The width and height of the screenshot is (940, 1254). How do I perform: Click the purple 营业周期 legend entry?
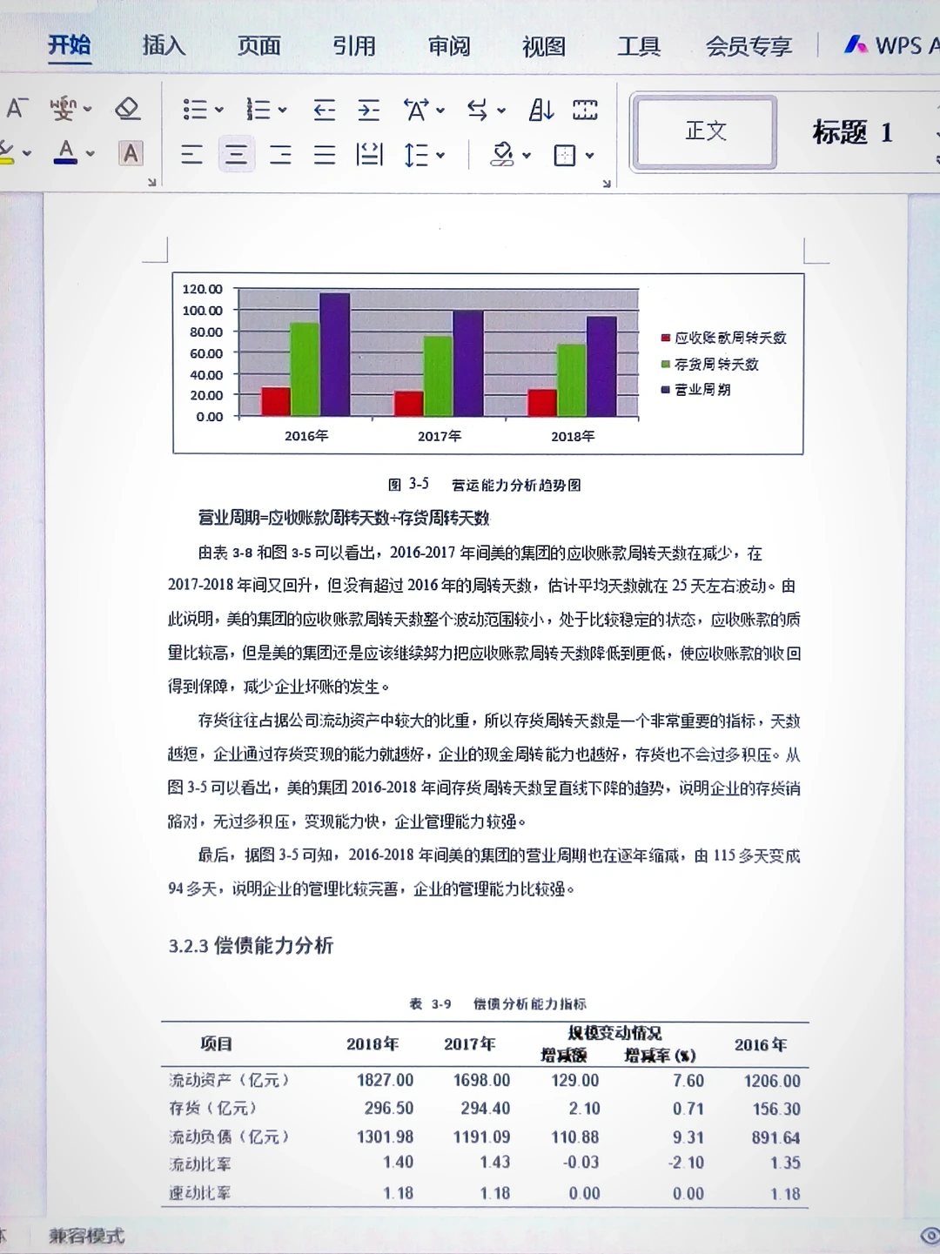click(x=696, y=389)
